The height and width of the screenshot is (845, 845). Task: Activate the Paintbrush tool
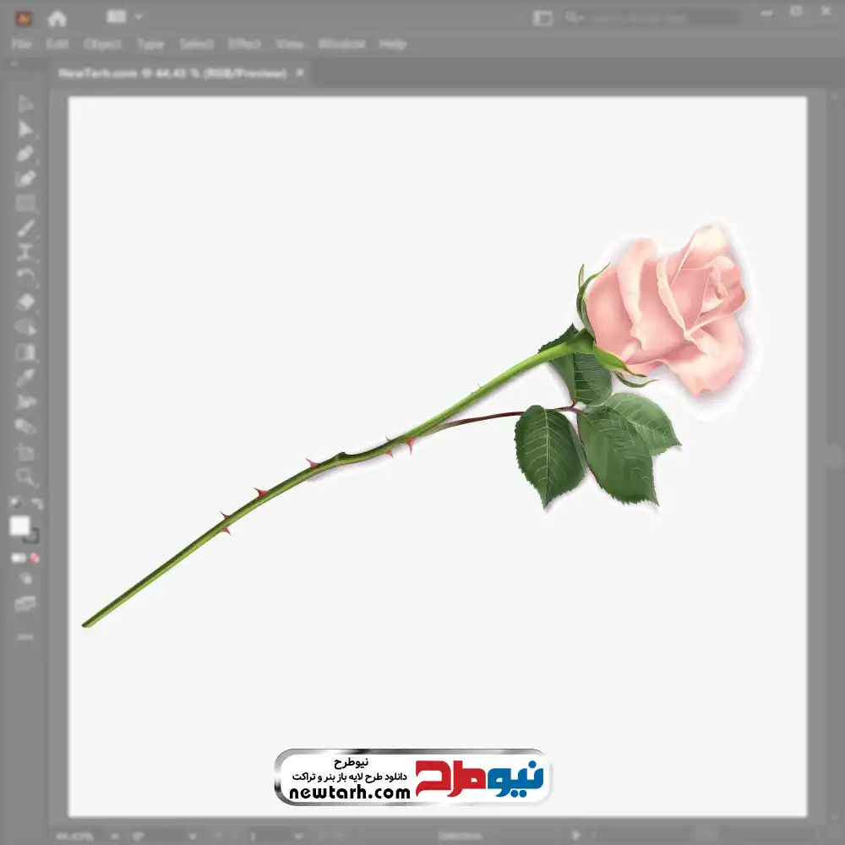pyautogui.click(x=25, y=228)
